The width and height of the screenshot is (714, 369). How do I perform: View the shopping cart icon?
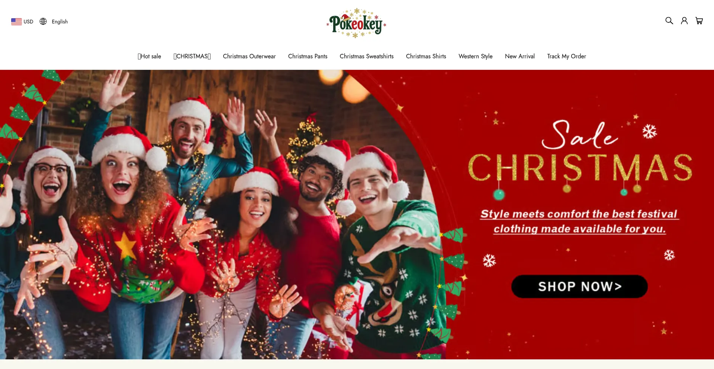[699, 21]
